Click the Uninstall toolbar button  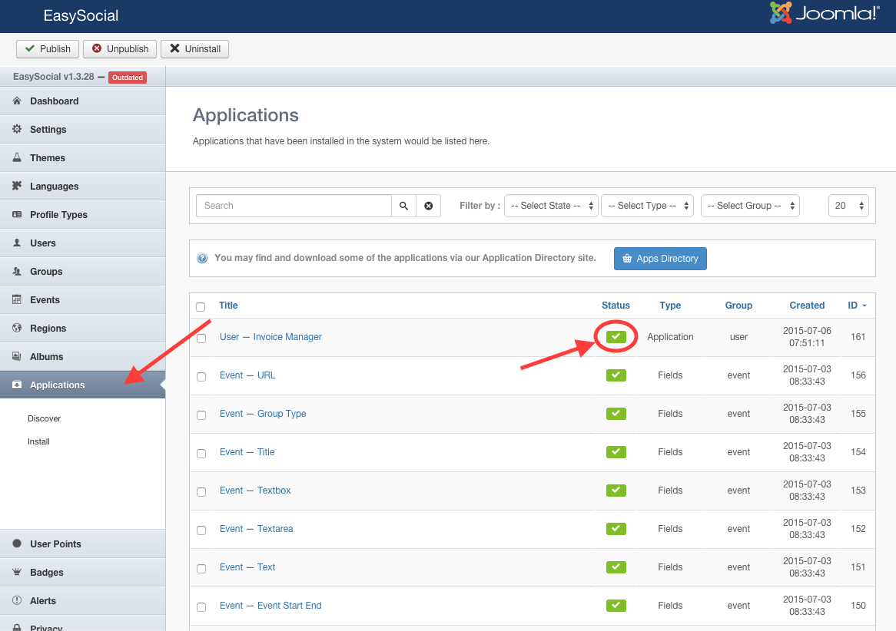click(195, 49)
